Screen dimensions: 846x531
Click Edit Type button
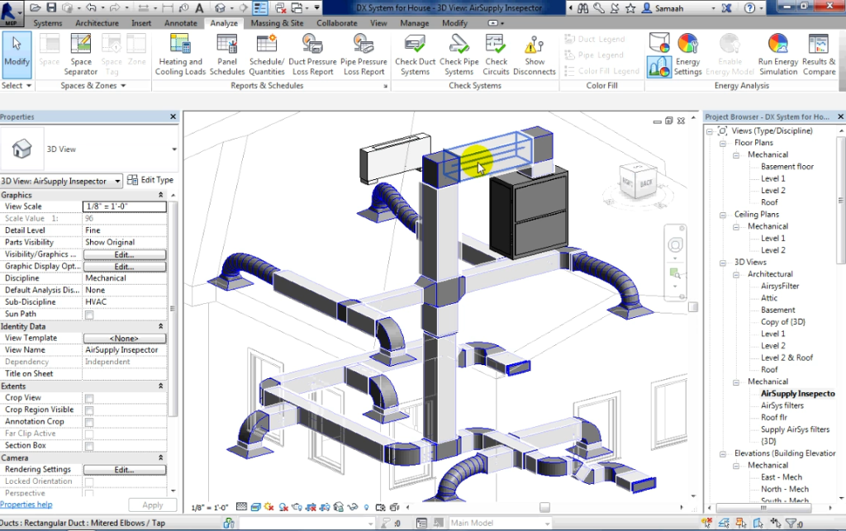click(x=150, y=180)
